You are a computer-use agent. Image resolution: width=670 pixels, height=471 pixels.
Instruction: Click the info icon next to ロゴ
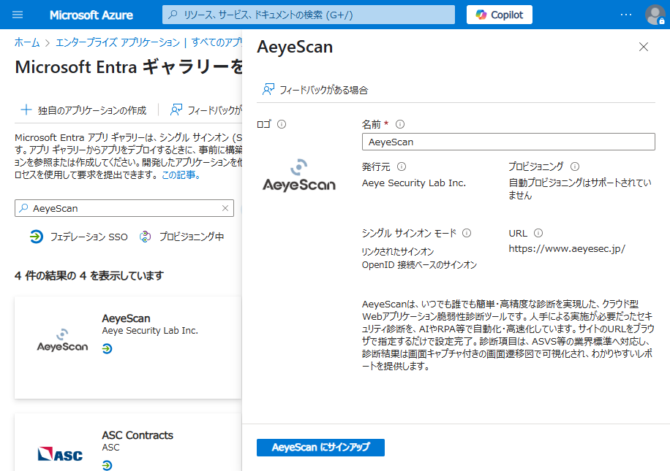(x=282, y=124)
